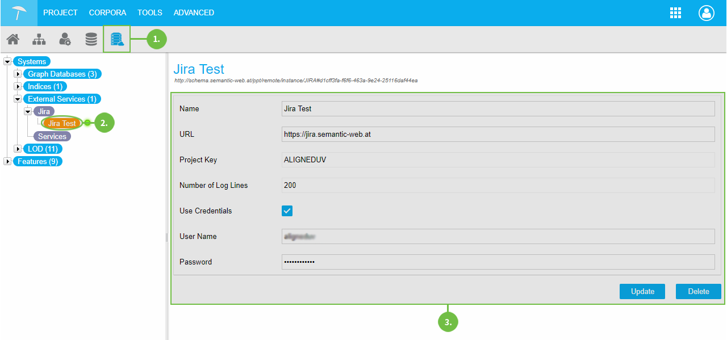Uncheck the Use Credentials checkbox

[x=287, y=211]
